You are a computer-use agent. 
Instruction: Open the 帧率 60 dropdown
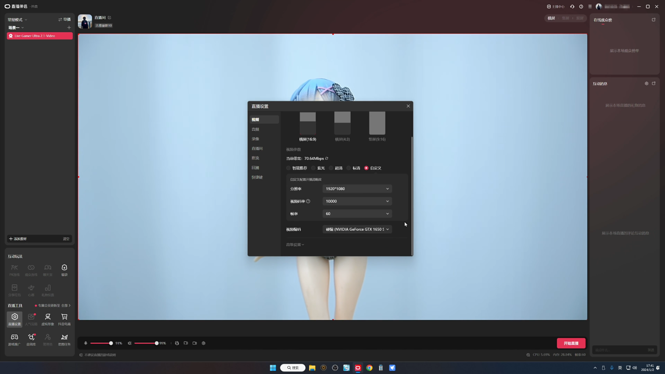tap(357, 213)
